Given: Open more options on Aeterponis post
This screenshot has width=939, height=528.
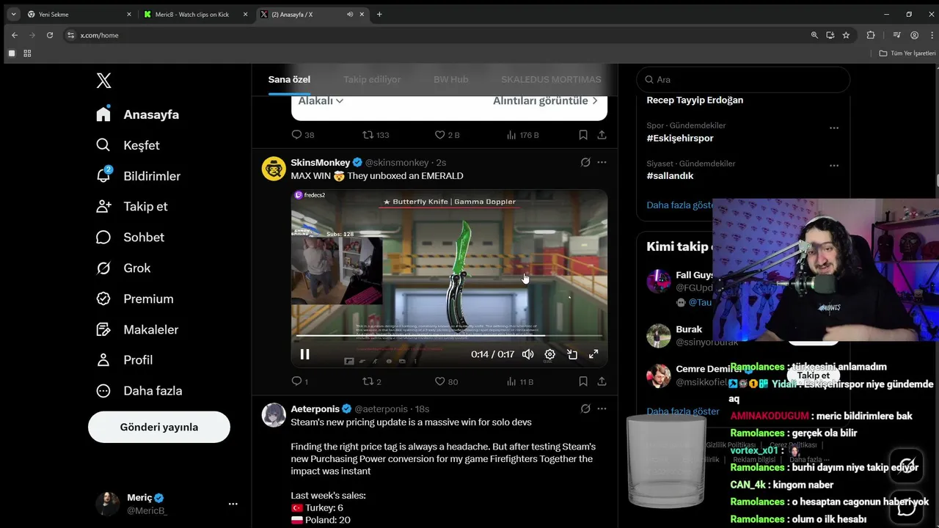Looking at the screenshot, I should click(x=602, y=408).
